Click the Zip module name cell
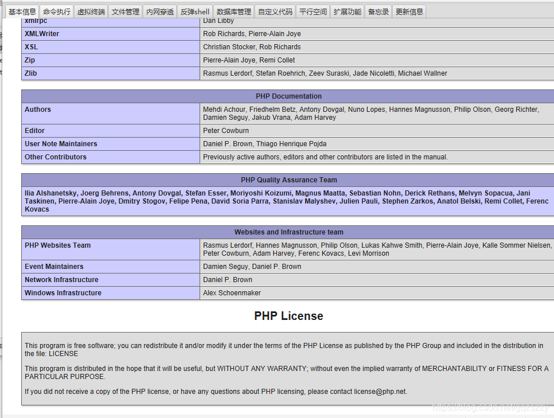The image size is (554, 418). 111,60
